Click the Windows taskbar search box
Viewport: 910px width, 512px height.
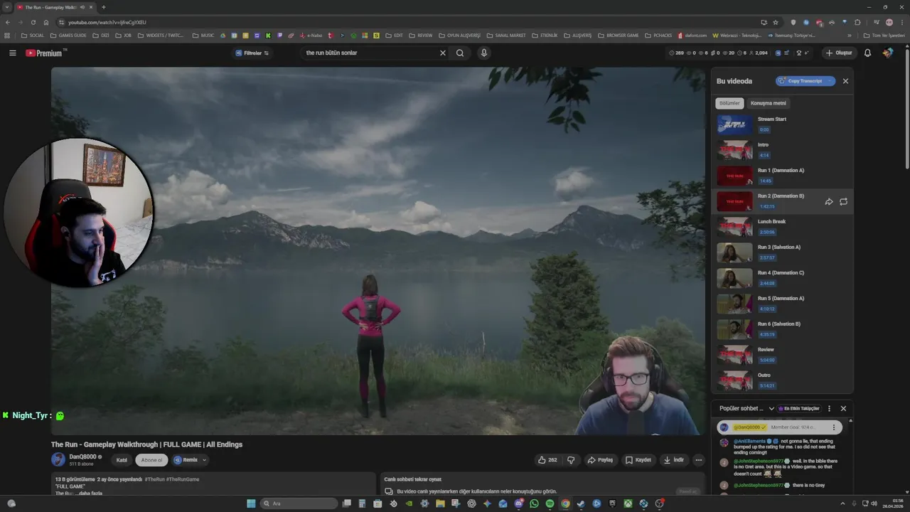click(299, 503)
